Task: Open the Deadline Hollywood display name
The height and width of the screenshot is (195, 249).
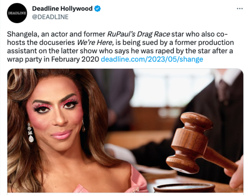Action: pyautogui.click(x=62, y=8)
